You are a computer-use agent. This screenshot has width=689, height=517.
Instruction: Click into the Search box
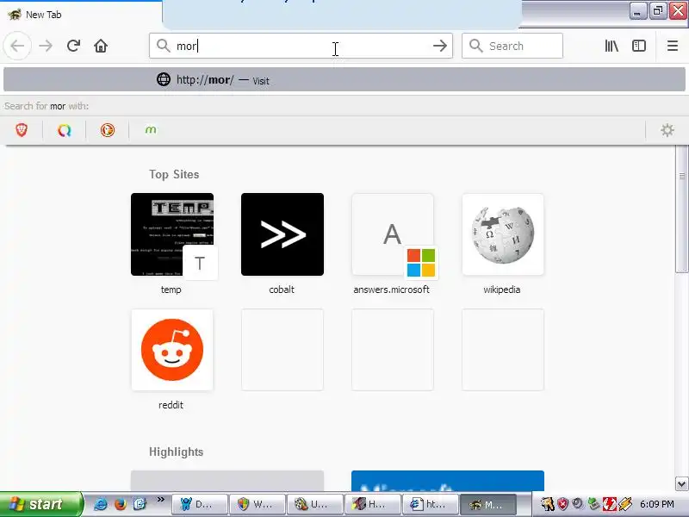click(512, 46)
